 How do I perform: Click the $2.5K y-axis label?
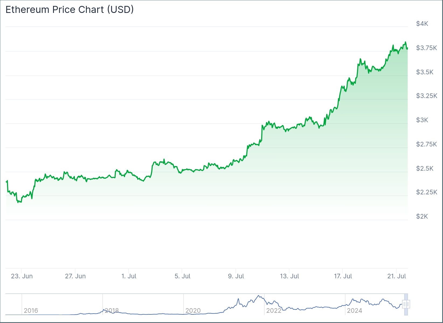click(x=425, y=168)
